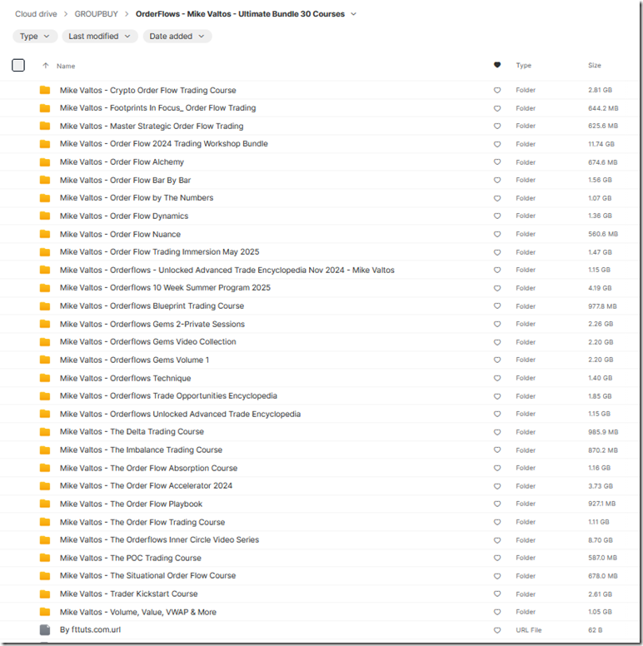Click the favourites heart column header
This screenshot has width=643, height=646.
tap(497, 65)
